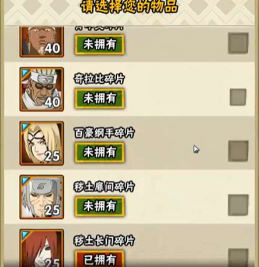Tick the checkbox for 奇拉比碎片

click(x=238, y=97)
